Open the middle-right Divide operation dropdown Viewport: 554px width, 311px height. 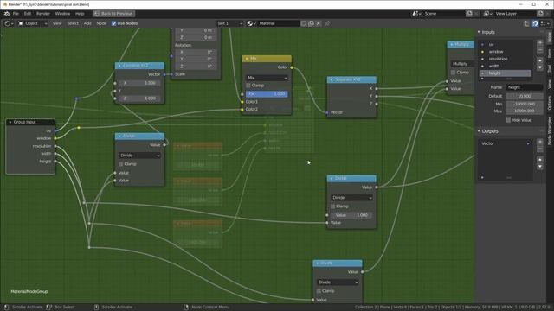[351, 198]
